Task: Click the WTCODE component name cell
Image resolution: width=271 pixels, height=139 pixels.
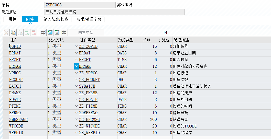Action: [28, 126]
